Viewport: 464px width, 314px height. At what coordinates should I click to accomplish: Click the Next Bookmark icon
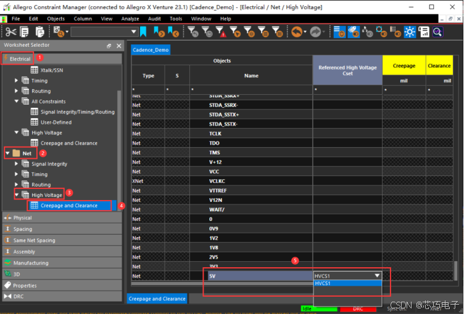pos(159,31)
